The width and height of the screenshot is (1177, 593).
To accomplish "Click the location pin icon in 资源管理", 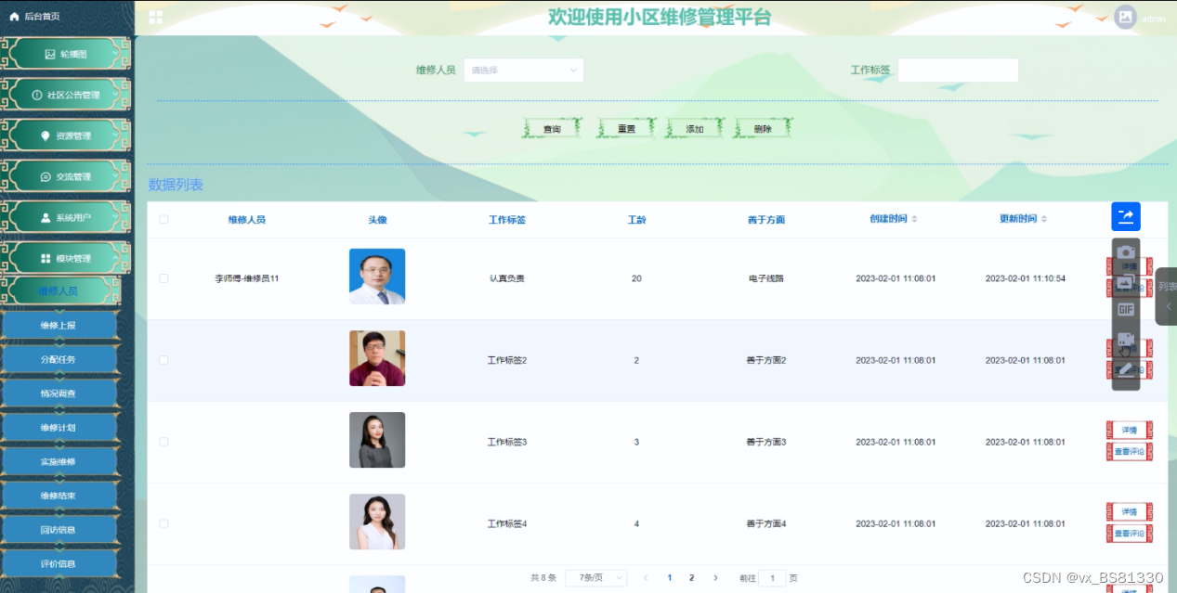I will tap(46, 135).
